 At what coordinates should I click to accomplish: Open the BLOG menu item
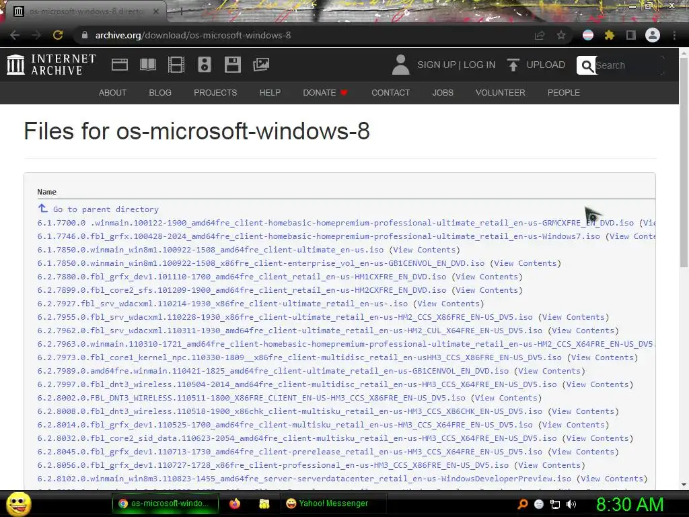click(160, 93)
